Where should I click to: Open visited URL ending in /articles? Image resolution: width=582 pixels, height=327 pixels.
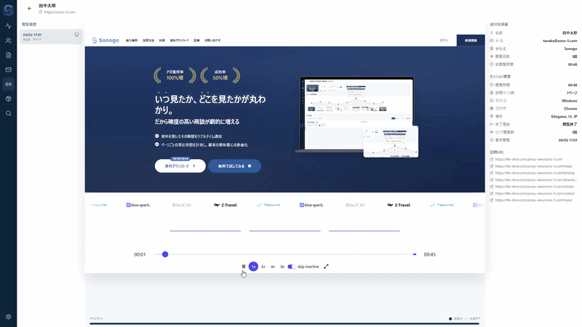click(x=534, y=187)
